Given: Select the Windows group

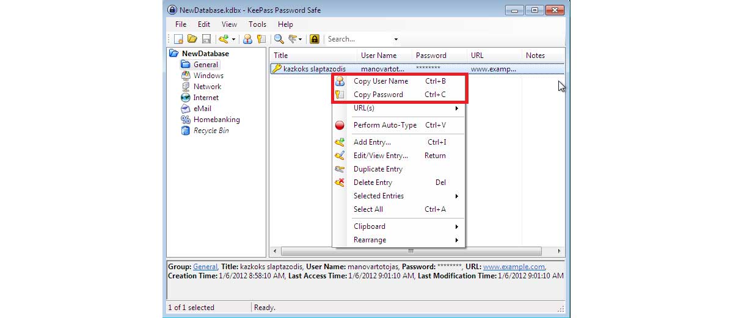Looking at the screenshot, I should tap(208, 76).
